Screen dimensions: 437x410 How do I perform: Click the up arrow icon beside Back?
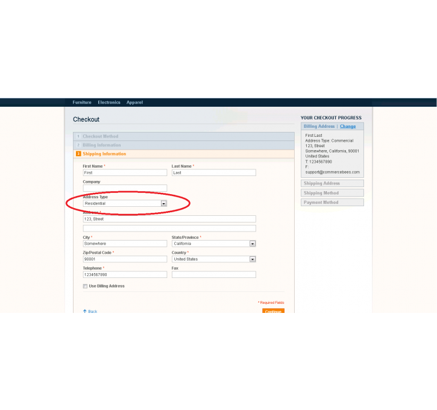[85, 311]
